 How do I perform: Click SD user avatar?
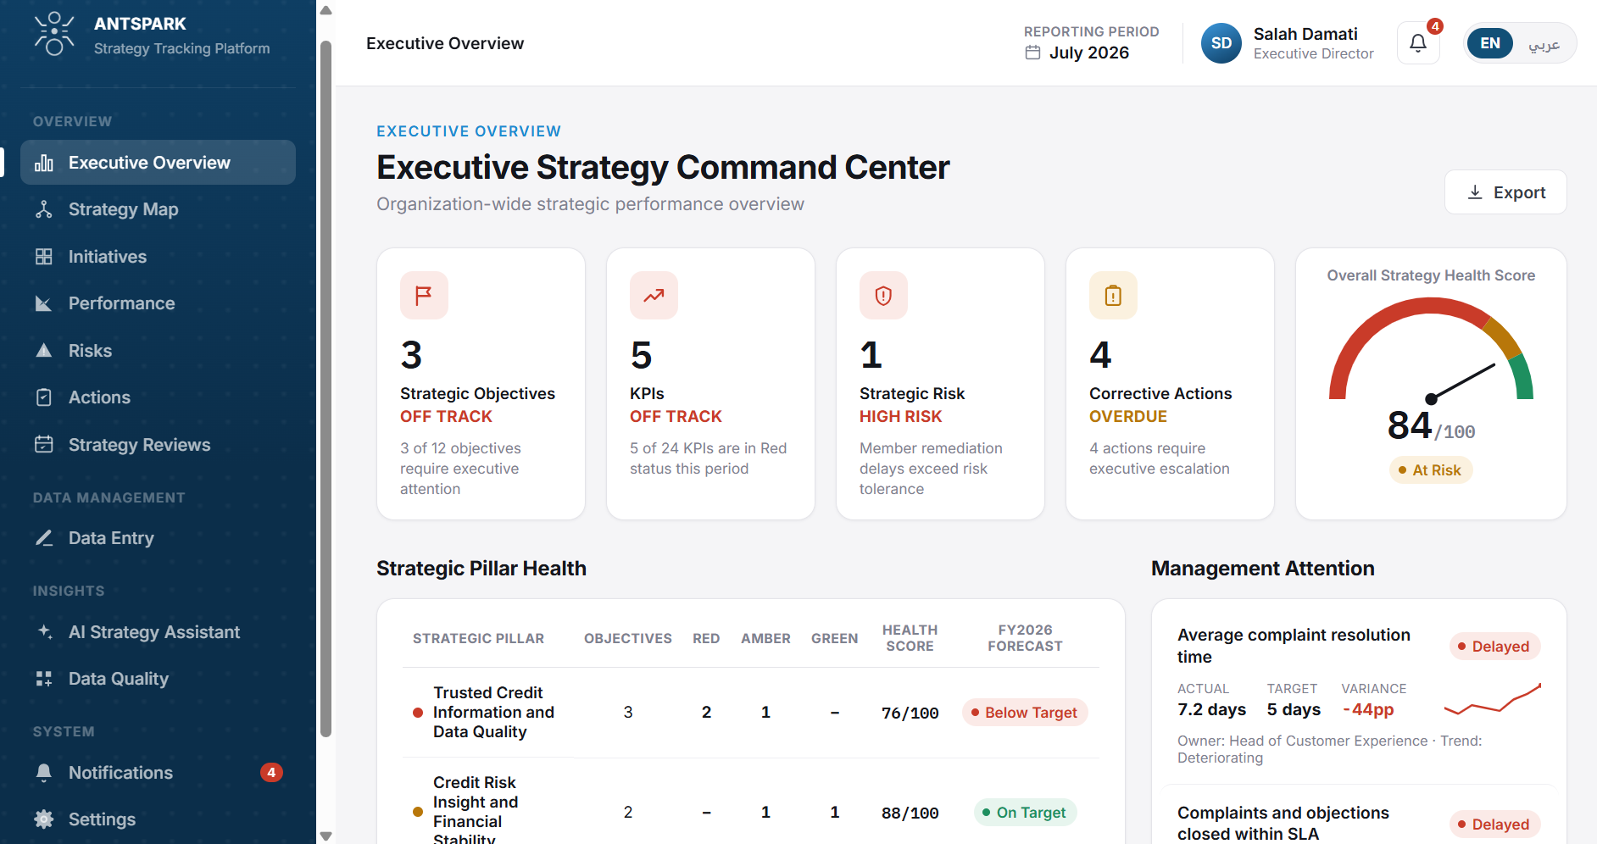click(1221, 43)
